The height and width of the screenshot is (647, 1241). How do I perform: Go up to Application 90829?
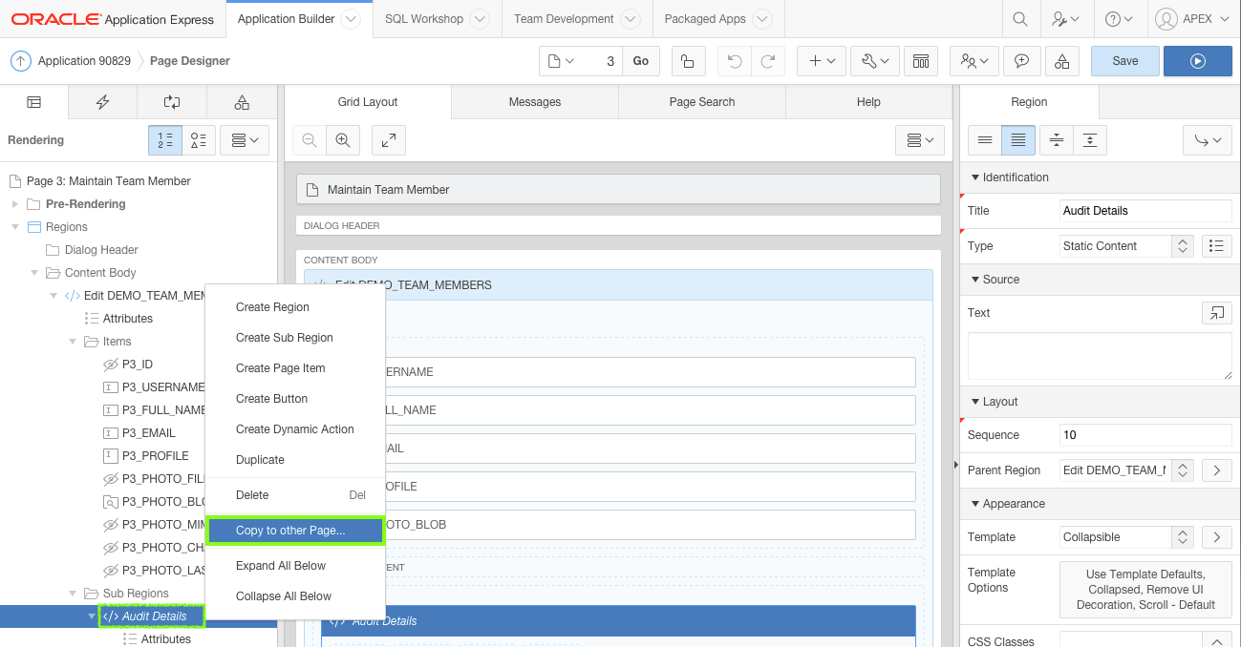click(x=72, y=61)
